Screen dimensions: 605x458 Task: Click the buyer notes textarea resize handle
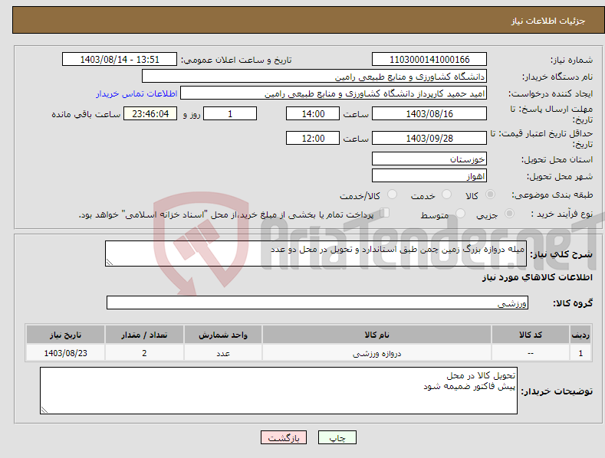tap(44, 410)
